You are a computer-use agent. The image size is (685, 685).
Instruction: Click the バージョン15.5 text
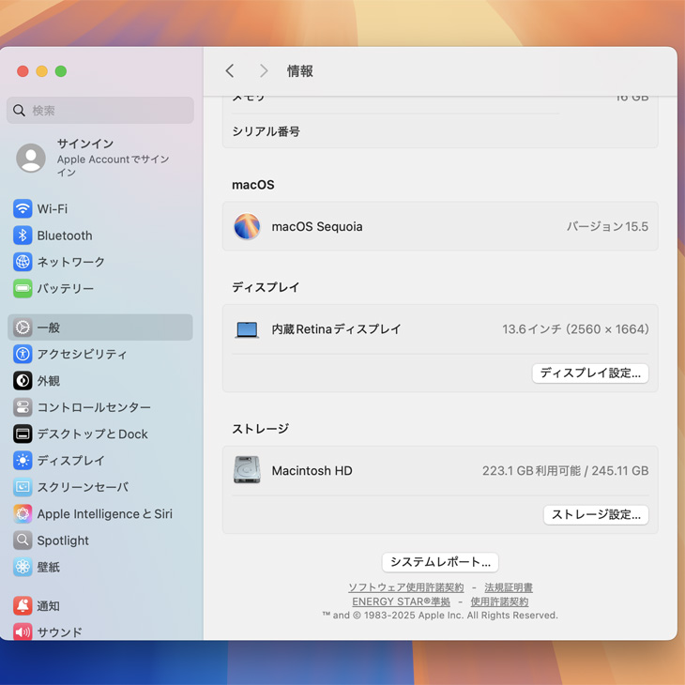[x=608, y=226]
